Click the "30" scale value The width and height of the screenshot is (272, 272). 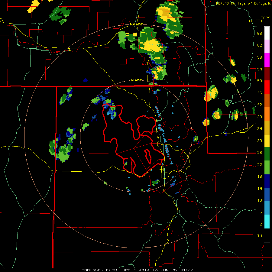pyautogui.click(x=260, y=141)
